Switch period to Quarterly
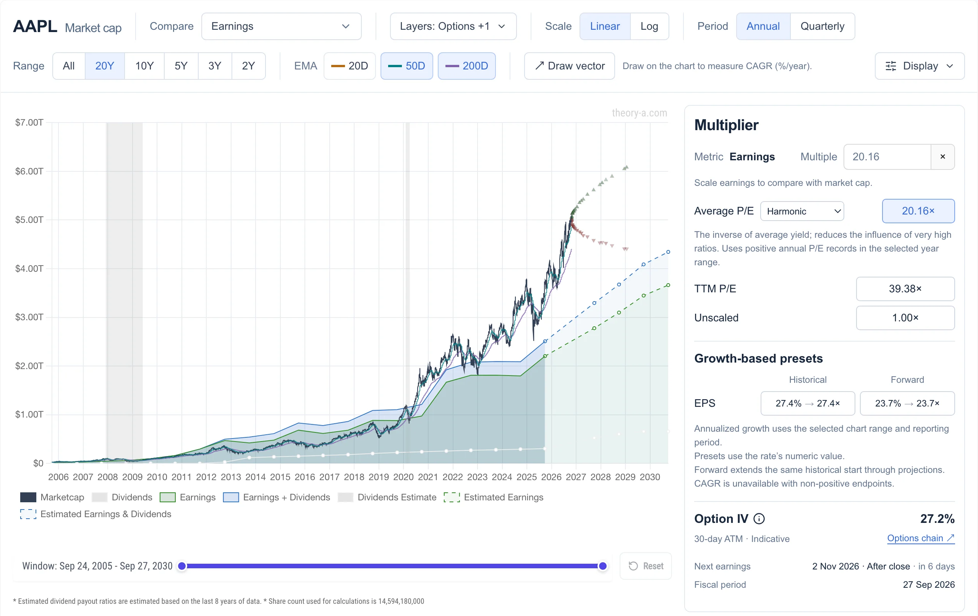This screenshot has width=978, height=616. coord(822,26)
